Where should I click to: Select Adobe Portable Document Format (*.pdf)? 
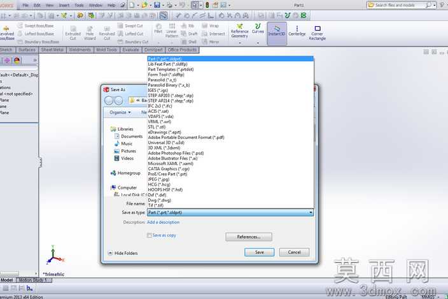[230, 137]
